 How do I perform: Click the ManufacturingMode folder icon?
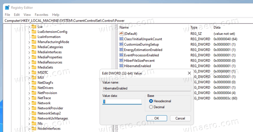click(x=34, y=42)
